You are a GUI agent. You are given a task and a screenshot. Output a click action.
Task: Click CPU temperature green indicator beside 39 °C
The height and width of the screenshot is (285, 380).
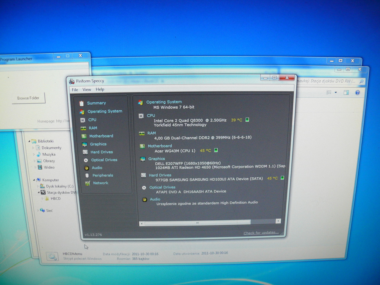[x=247, y=119]
